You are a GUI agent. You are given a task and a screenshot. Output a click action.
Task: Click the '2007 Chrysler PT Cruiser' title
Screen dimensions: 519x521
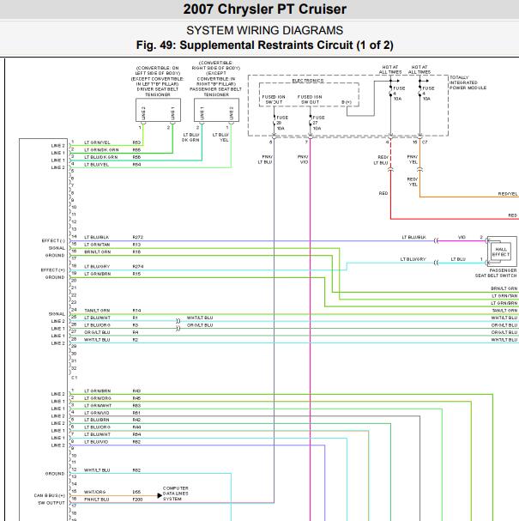tap(264, 9)
